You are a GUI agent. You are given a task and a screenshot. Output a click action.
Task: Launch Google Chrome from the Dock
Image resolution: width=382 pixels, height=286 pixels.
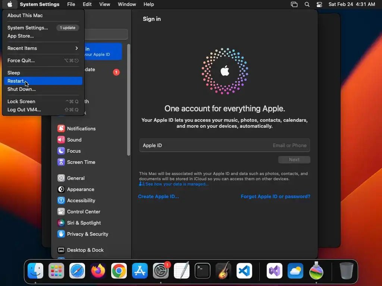[119, 271]
